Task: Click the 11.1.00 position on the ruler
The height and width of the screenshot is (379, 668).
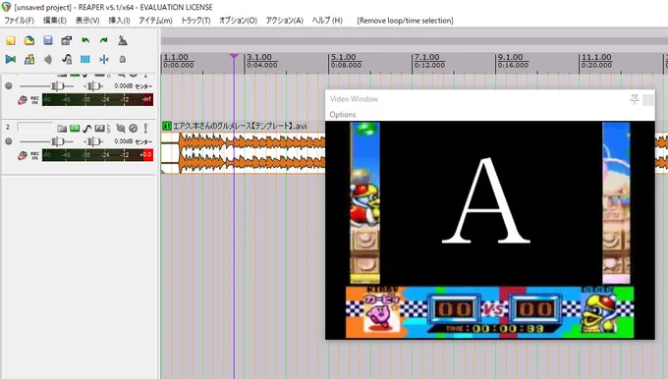Action: point(596,57)
